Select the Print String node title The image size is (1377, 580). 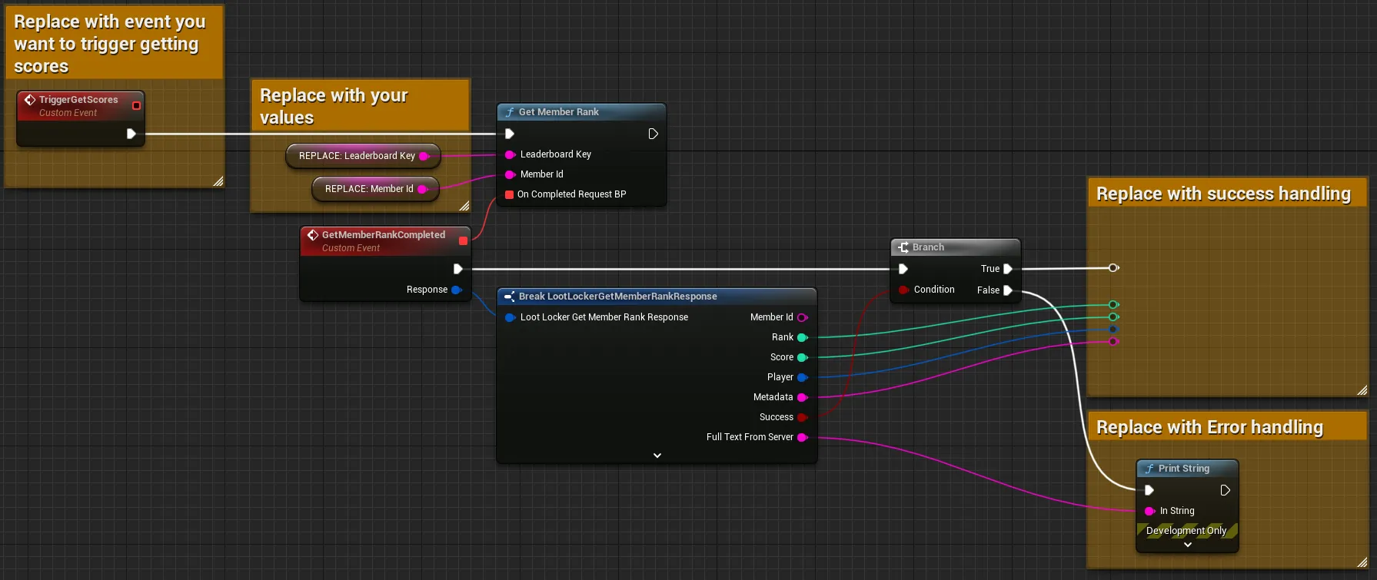pyautogui.click(x=1184, y=469)
